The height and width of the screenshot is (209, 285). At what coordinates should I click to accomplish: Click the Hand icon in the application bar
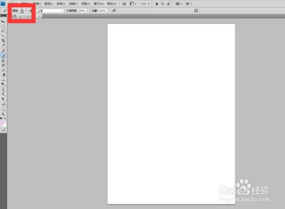click(157, 3)
